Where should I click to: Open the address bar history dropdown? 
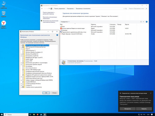click(x=124, y=9)
